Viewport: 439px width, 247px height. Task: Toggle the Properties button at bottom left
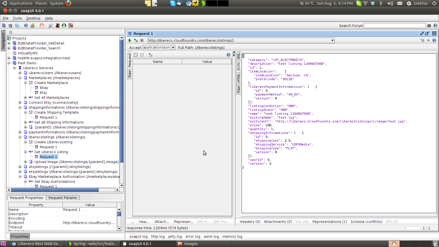[x=20, y=236]
